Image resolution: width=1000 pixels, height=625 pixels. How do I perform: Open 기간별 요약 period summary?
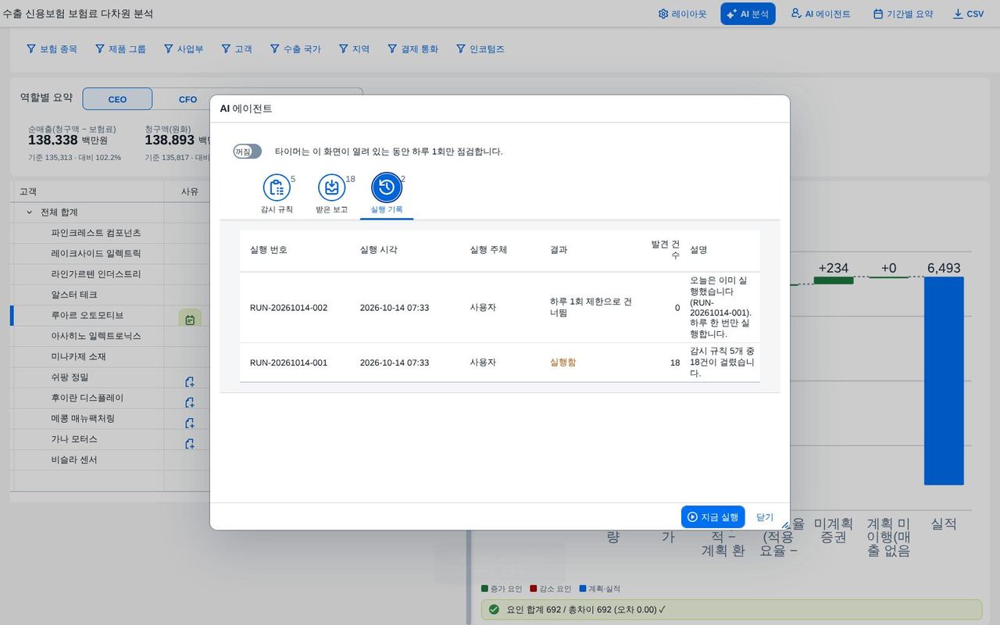pyautogui.click(x=902, y=14)
